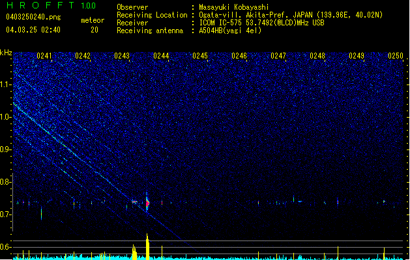
Task: Click the strong red meteor echo near 0243.6
Action: coord(147,203)
